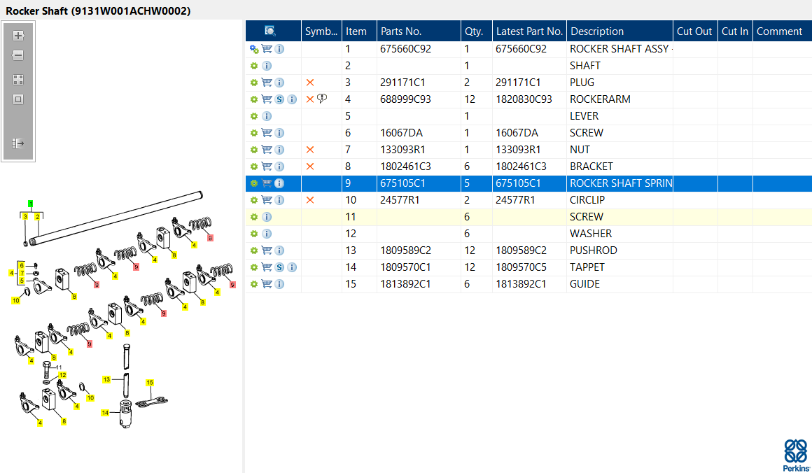Click search icon in table header
812x473 pixels.
(269, 31)
